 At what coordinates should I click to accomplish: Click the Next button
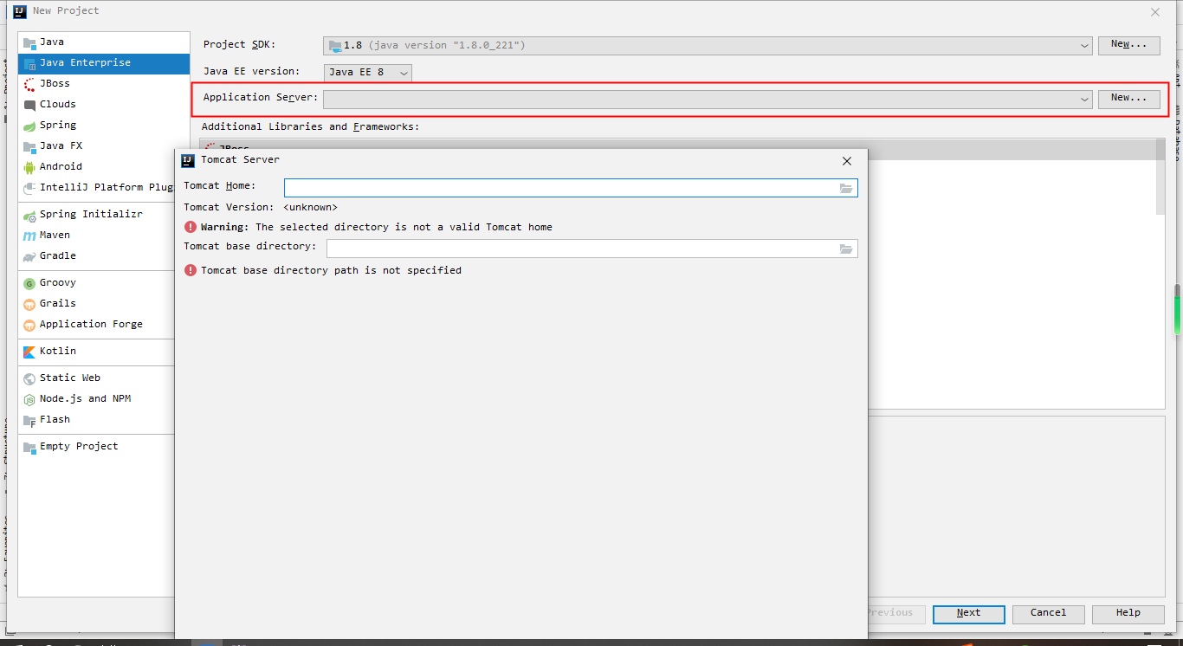point(968,614)
